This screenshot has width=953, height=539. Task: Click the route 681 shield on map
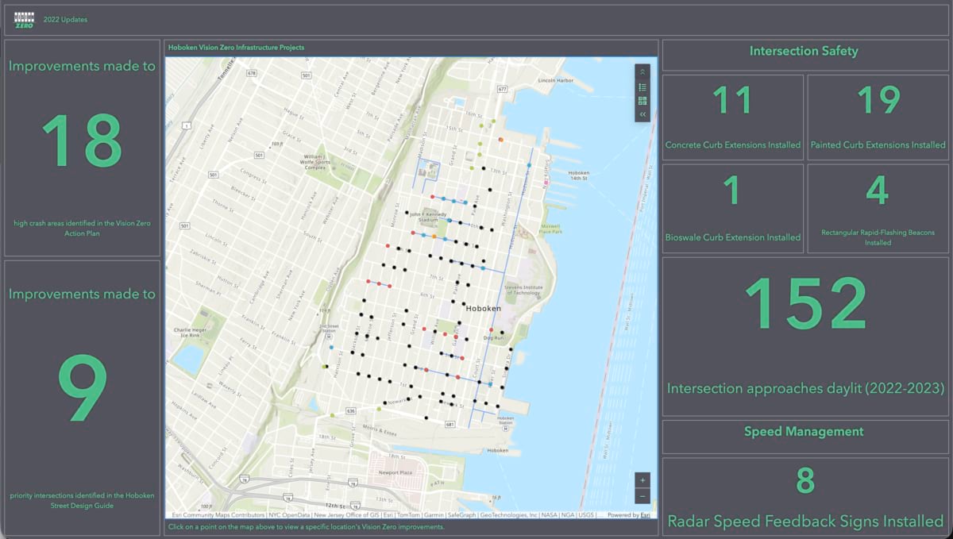point(449,425)
